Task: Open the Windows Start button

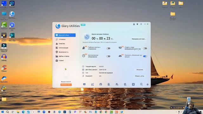Action: (3, 112)
